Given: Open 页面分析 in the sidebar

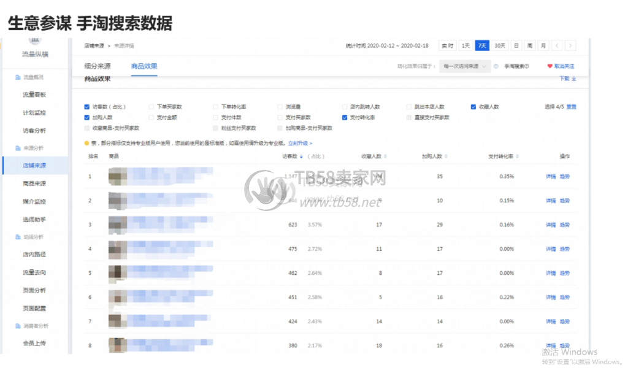Looking at the screenshot, I should [34, 290].
